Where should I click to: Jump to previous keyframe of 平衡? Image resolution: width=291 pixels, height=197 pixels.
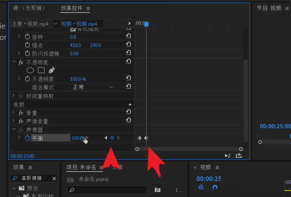pyautogui.click(x=106, y=138)
